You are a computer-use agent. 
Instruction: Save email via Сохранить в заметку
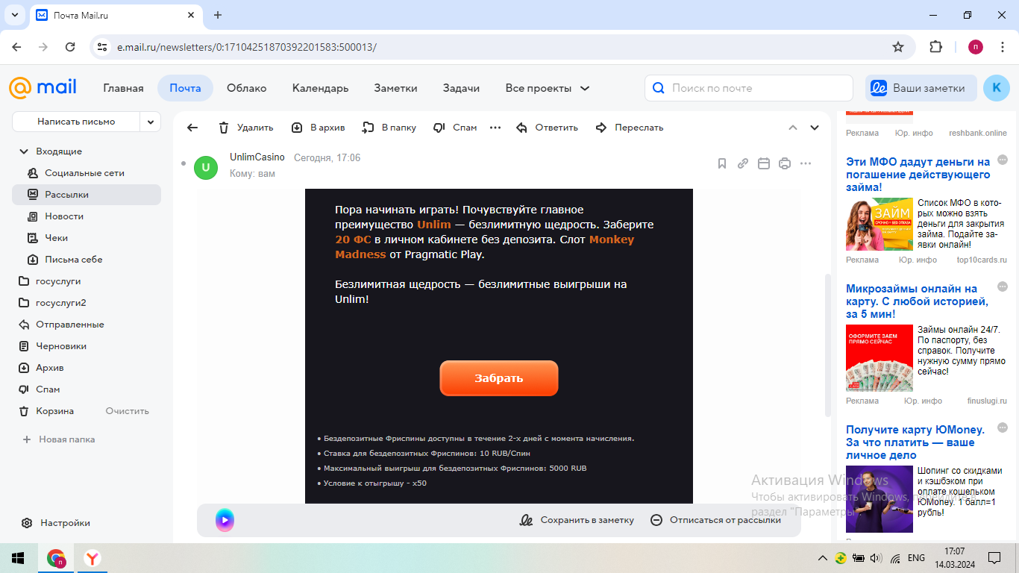[577, 520]
